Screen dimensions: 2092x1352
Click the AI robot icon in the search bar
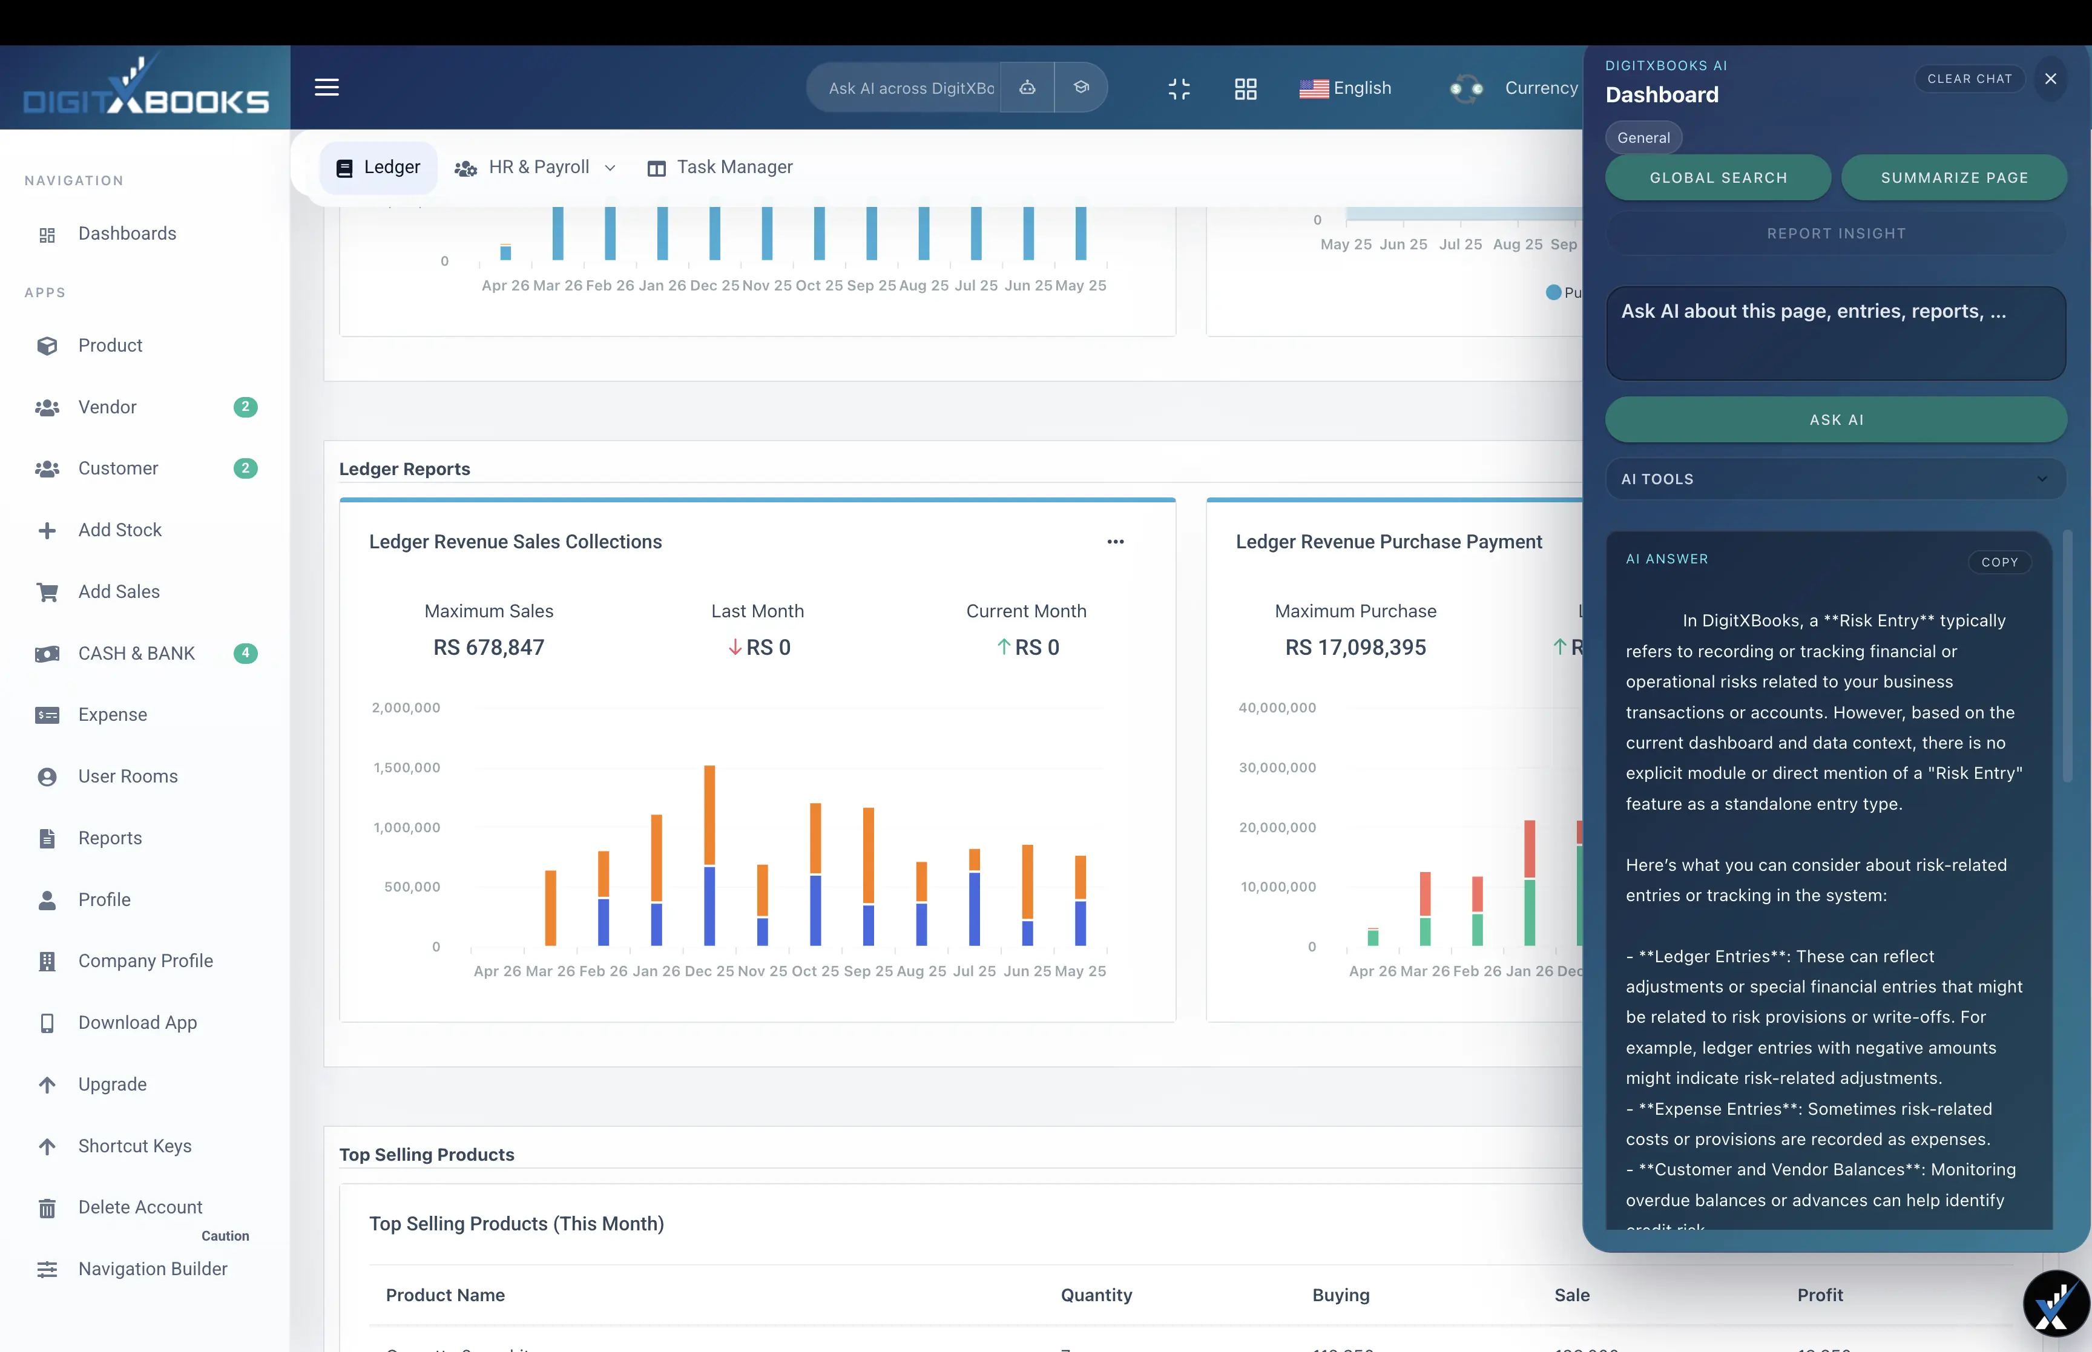click(1027, 88)
